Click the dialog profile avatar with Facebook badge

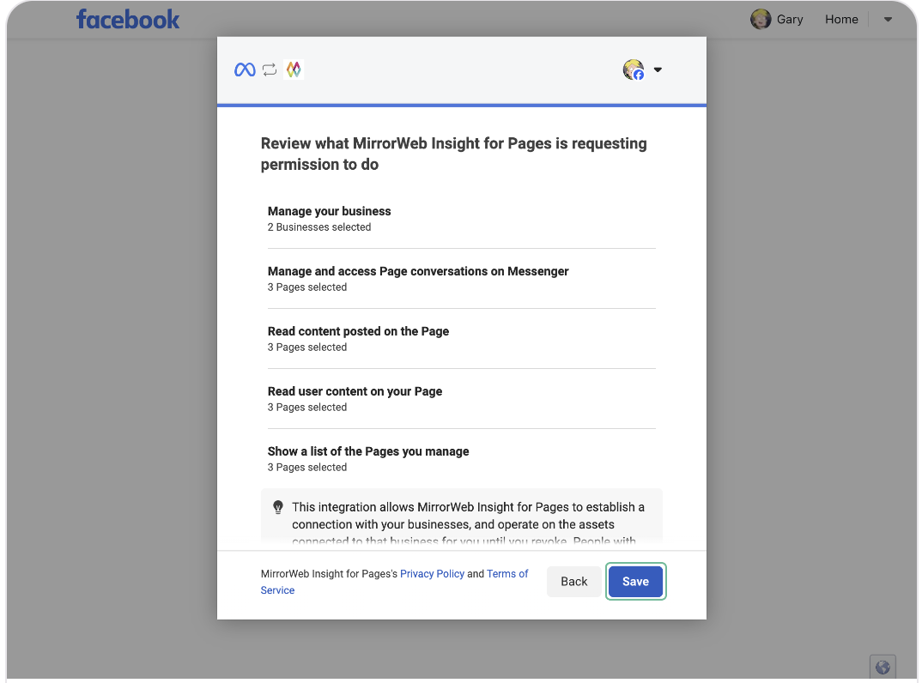click(634, 70)
